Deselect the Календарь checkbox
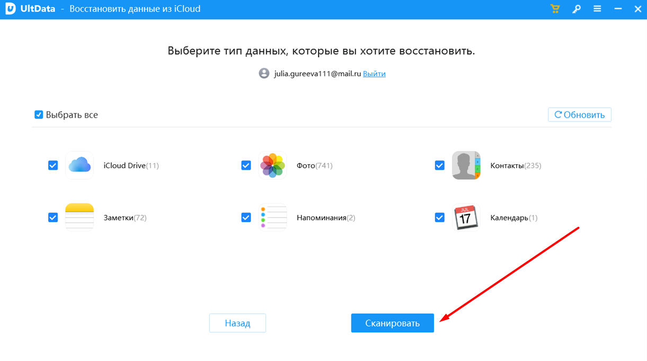Image resolution: width=647 pixels, height=361 pixels. [x=439, y=217]
